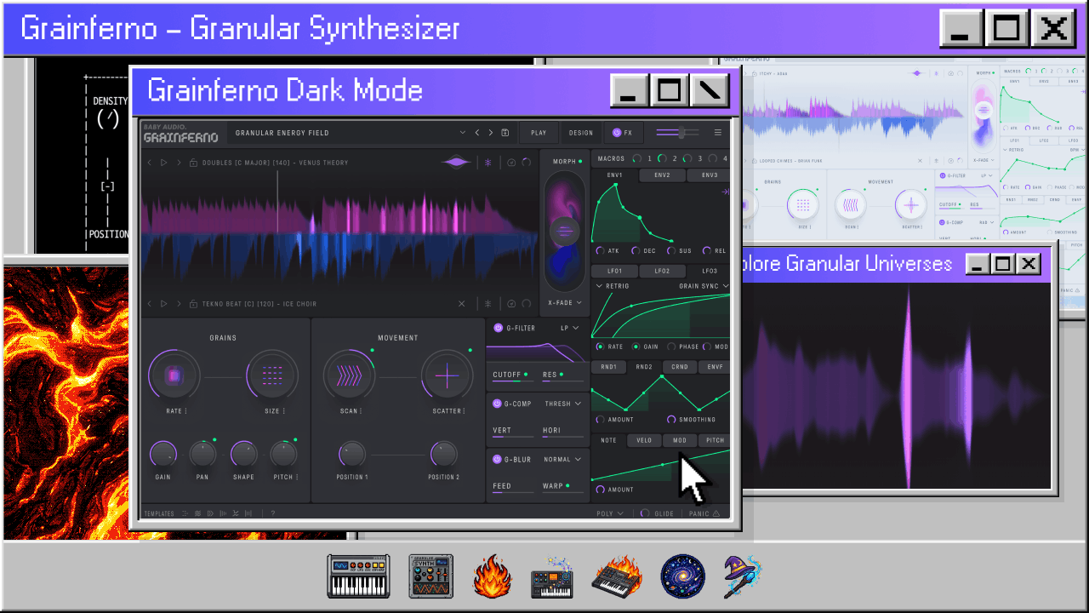Open the RND1 modulator tab
Image resolution: width=1089 pixels, height=613 pixels.
tap(608, 368)
